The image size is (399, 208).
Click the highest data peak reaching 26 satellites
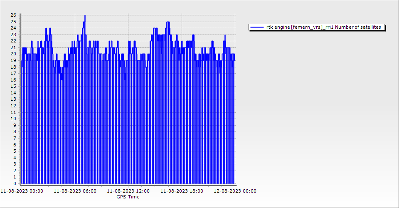[x=85, y=16]
